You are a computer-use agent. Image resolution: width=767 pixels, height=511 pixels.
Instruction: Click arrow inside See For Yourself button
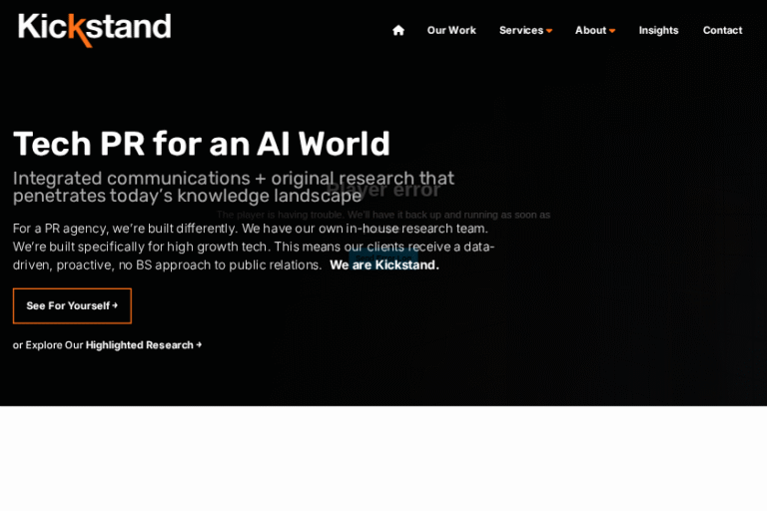[115, 305]
